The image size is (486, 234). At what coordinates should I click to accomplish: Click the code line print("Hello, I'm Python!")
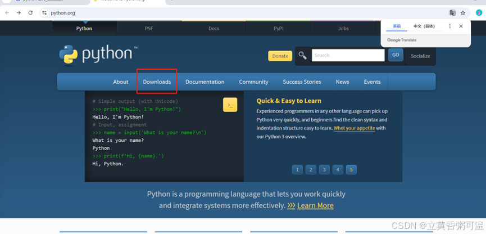[x=137, y=109]
